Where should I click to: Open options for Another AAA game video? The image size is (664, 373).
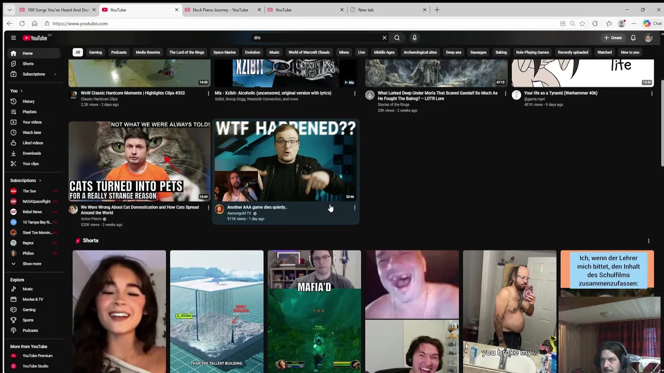point(355,208)
